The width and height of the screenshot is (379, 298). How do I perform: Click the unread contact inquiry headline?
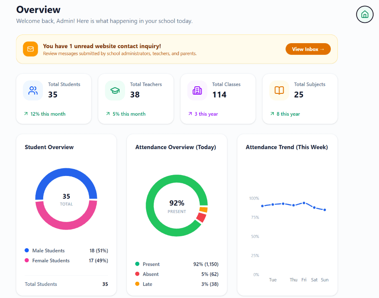pyautogui.click(x=102, y=46)
